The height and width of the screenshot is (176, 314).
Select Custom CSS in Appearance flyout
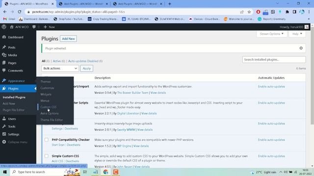pyautogui.click(x=49, y=107)
